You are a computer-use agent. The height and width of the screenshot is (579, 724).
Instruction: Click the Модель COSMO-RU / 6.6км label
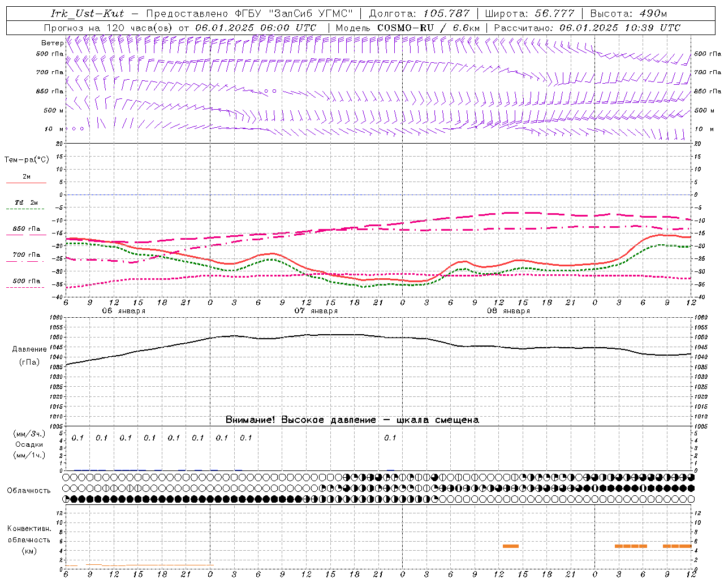tap(407, 28)
